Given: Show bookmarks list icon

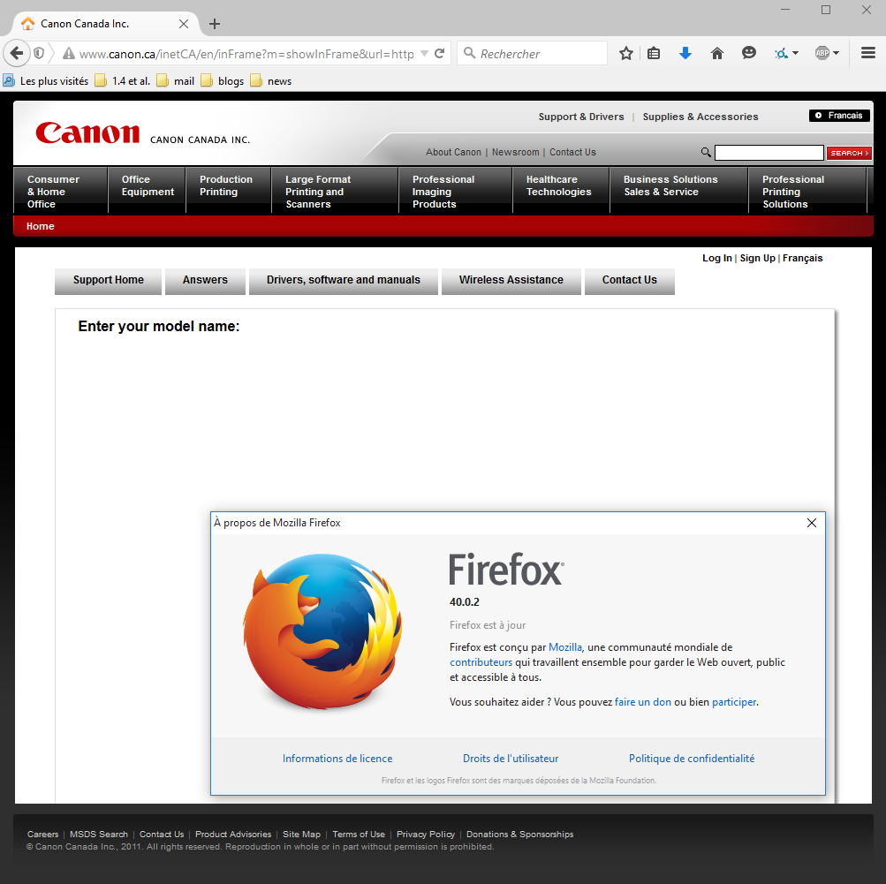Looking at the screenshot, I should [x=654, y=54].
